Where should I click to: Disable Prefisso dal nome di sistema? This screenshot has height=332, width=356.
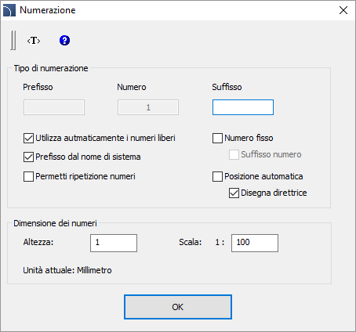point(28,157)
